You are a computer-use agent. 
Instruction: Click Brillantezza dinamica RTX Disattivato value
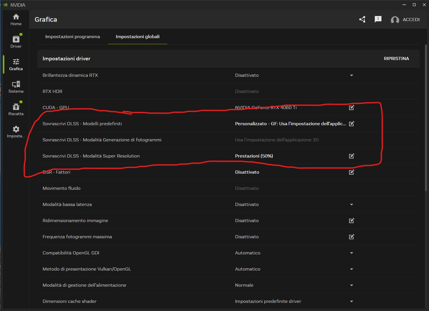coord(247,75)
